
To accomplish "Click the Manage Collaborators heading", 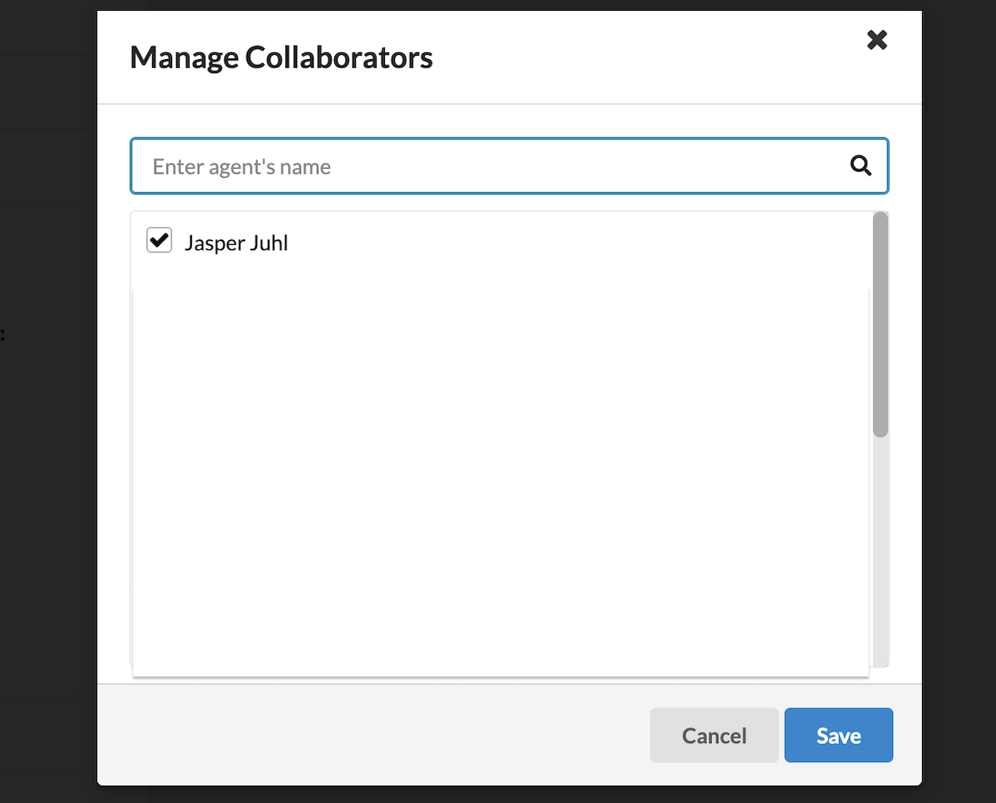I will coord(281,57).
